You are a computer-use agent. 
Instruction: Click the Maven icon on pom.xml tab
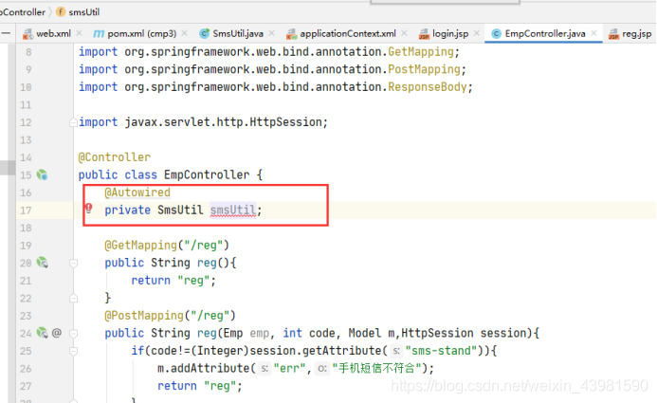point(99,33)
